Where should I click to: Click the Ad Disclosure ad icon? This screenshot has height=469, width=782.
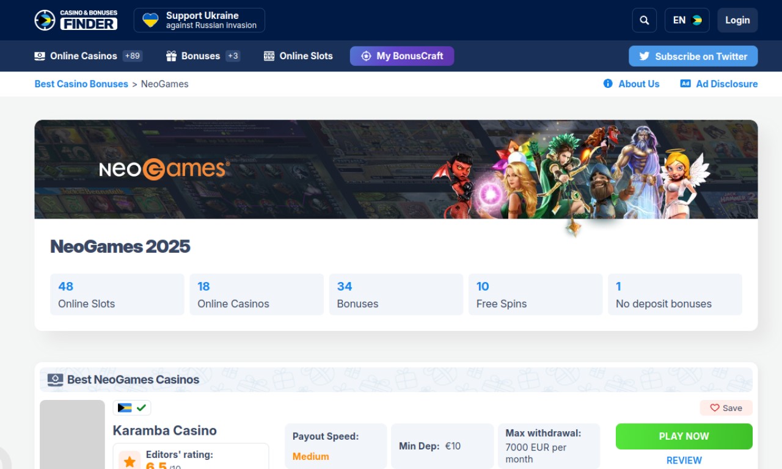[x=685, y=84]
